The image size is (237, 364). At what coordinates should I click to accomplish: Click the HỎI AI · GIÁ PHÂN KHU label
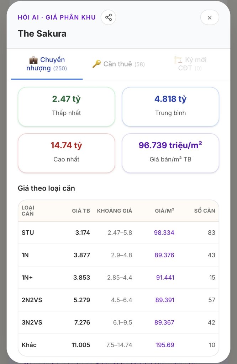tap(57, 17)
